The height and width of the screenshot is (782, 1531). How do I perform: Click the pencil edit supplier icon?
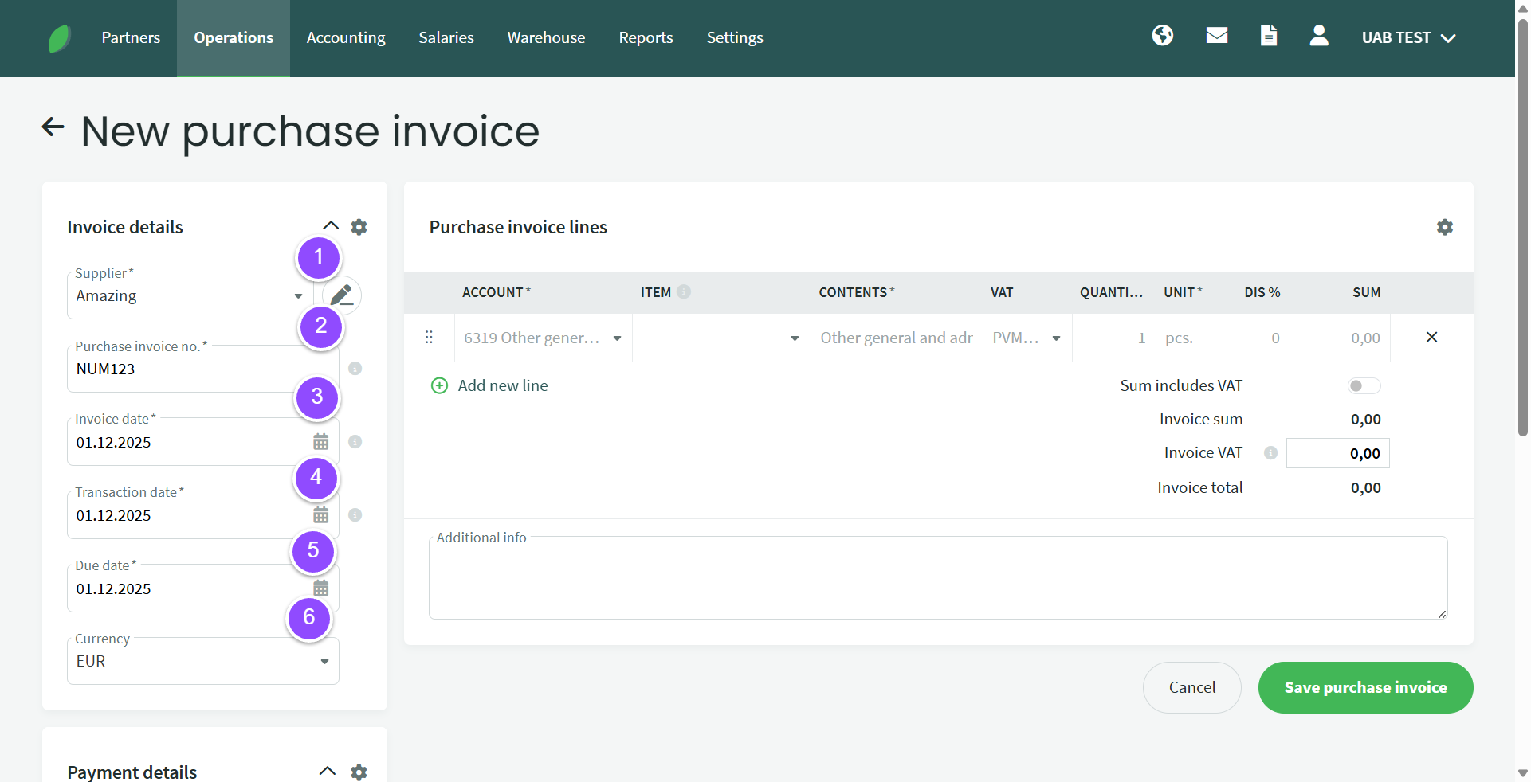click(343, 295)
